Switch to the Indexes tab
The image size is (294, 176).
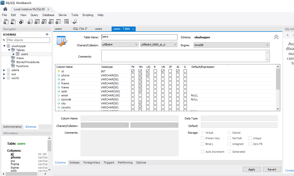[74, 162]
